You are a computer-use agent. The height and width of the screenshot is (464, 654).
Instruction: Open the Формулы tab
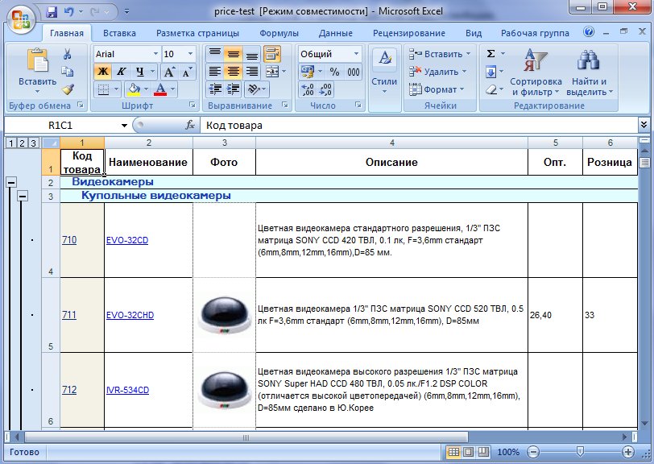tap(279, 33)
